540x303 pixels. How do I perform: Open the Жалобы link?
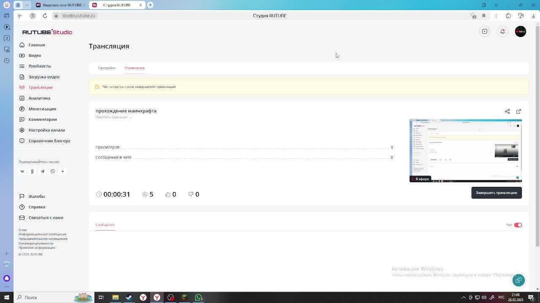coord(37,197)
